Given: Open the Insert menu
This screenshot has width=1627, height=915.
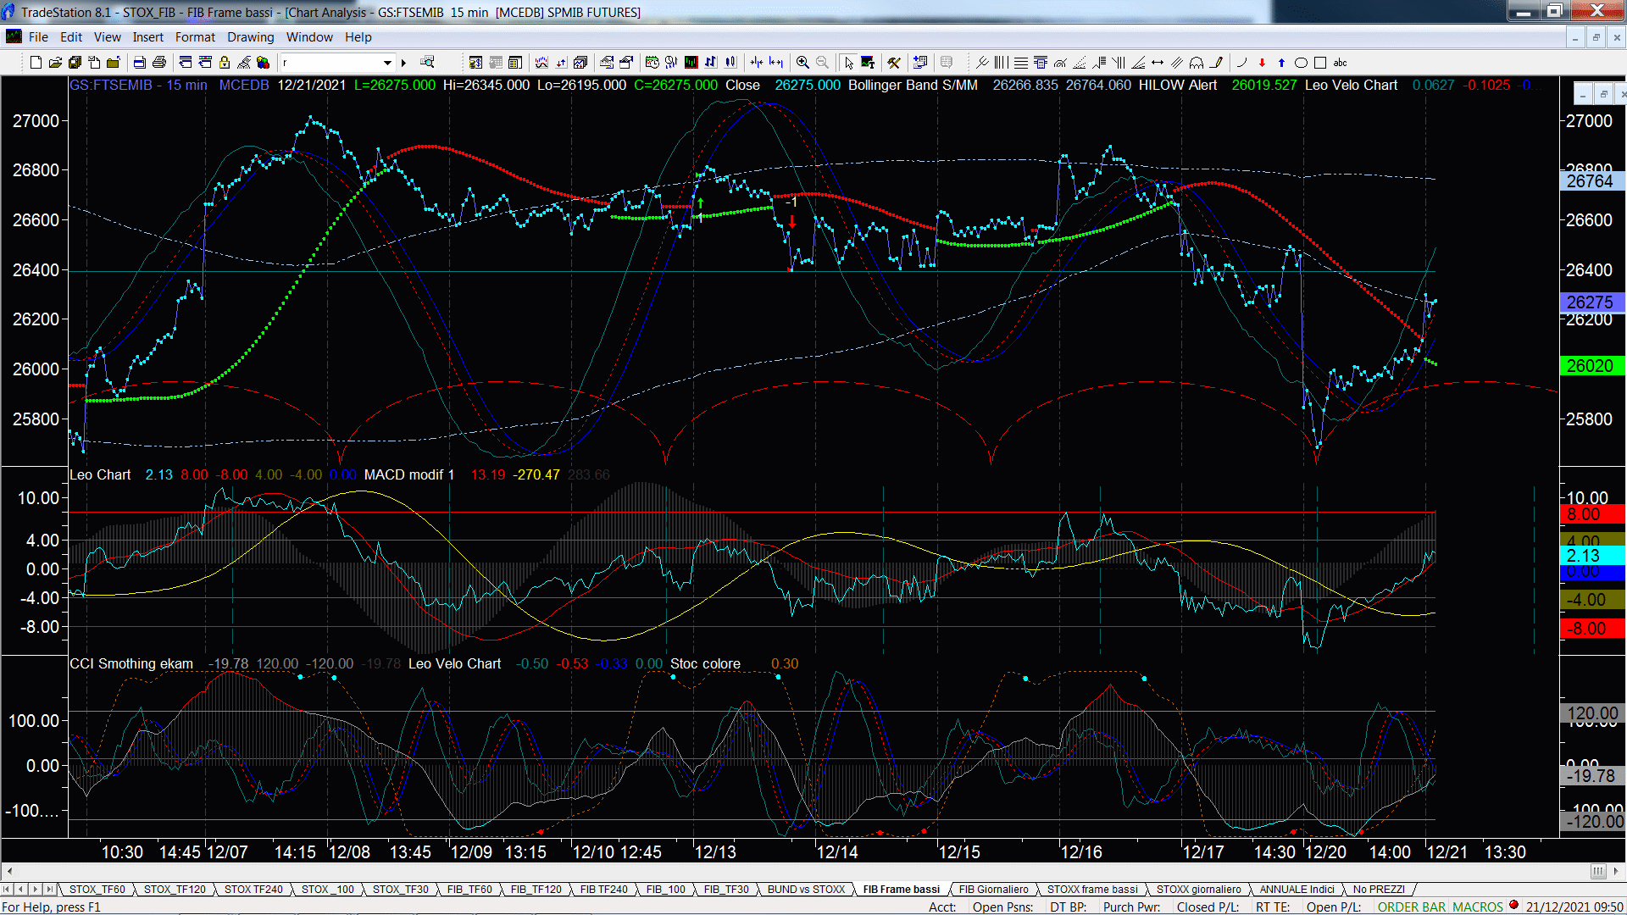Looking at the screenshot, I should [147, 37].
